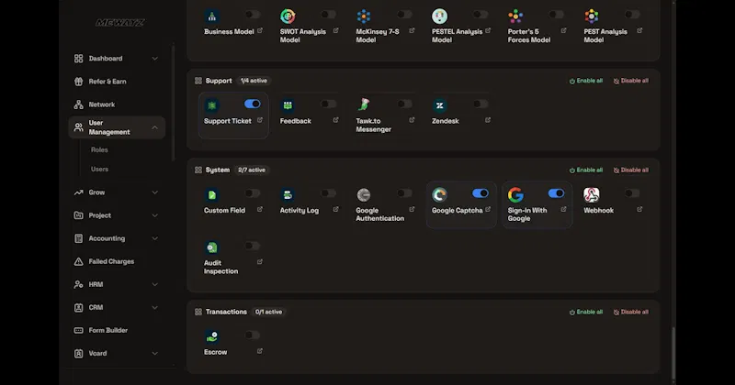Open external link for Support Ticket
This screenshot has width=735, height=385.
click(260, 120)
